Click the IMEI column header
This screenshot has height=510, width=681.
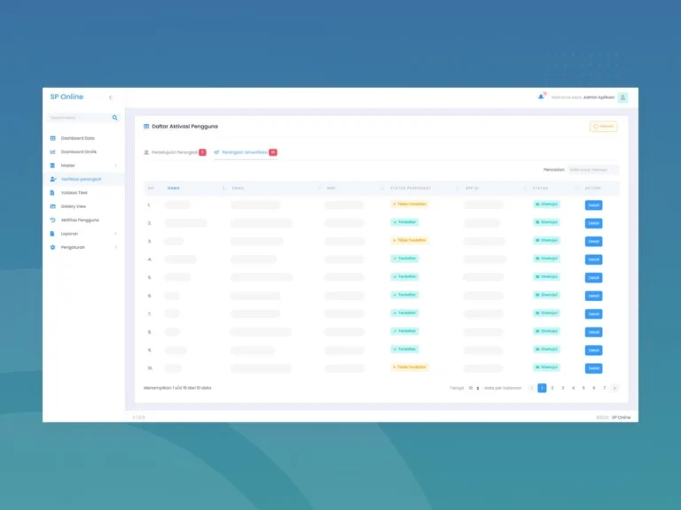coord(331,189)
